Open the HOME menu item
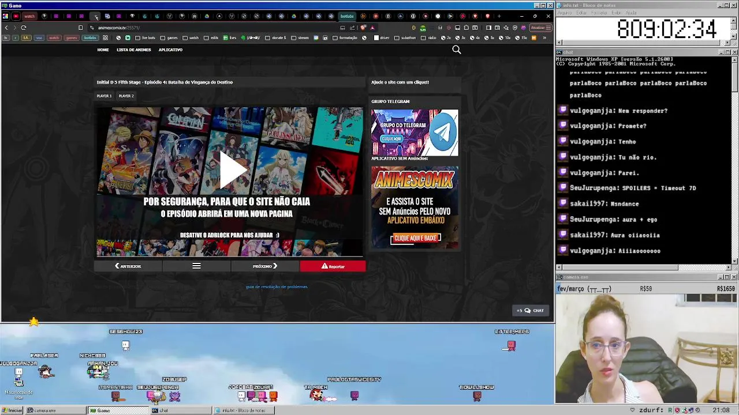 pyautogui.click(x=103, y=50)
